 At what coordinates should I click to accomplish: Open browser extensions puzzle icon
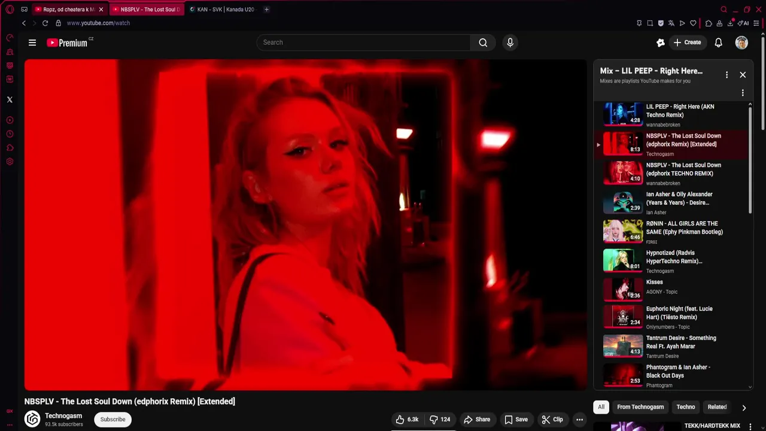(709, 23)
